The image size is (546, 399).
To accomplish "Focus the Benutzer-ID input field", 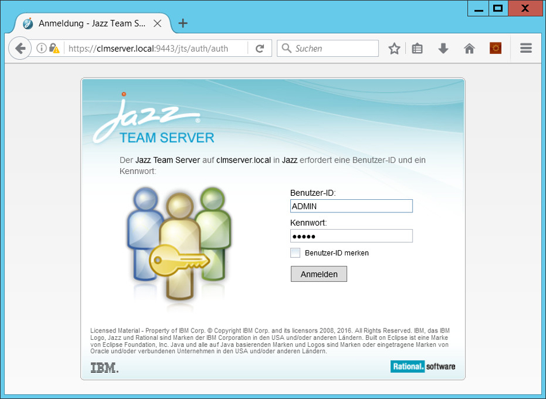I will (351, 206).
